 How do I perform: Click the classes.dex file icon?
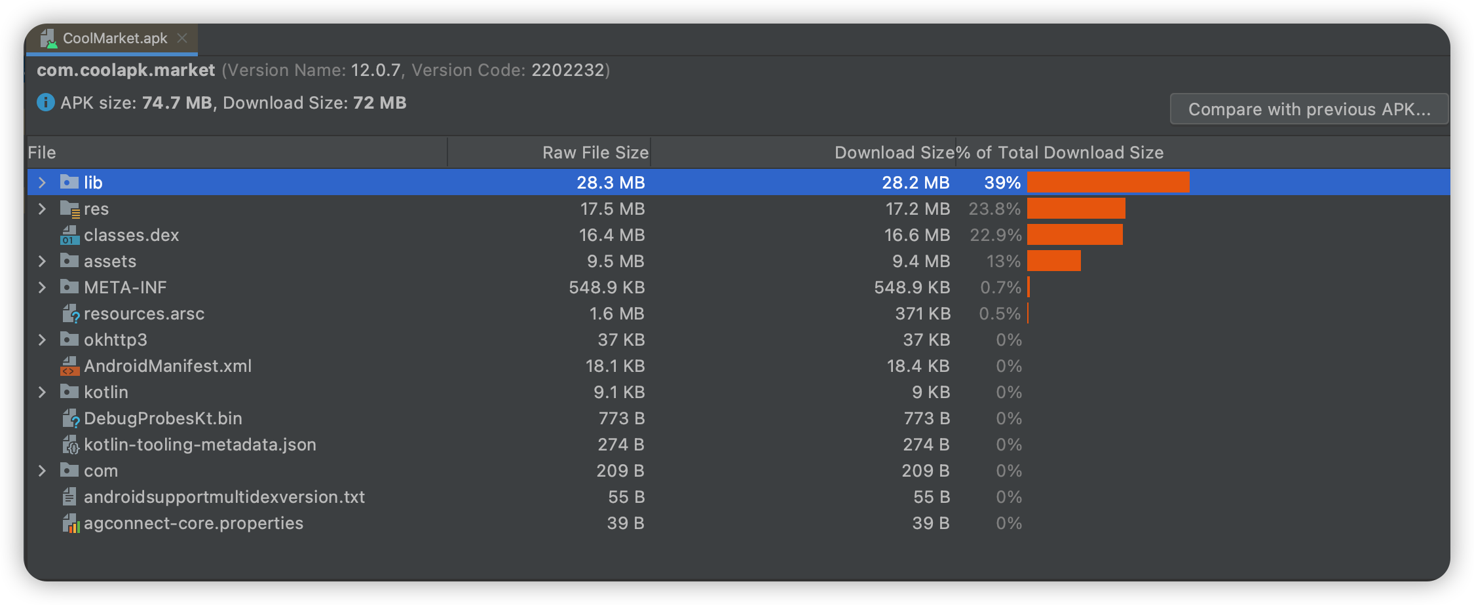pyautogui.click(x=69, y=235)
